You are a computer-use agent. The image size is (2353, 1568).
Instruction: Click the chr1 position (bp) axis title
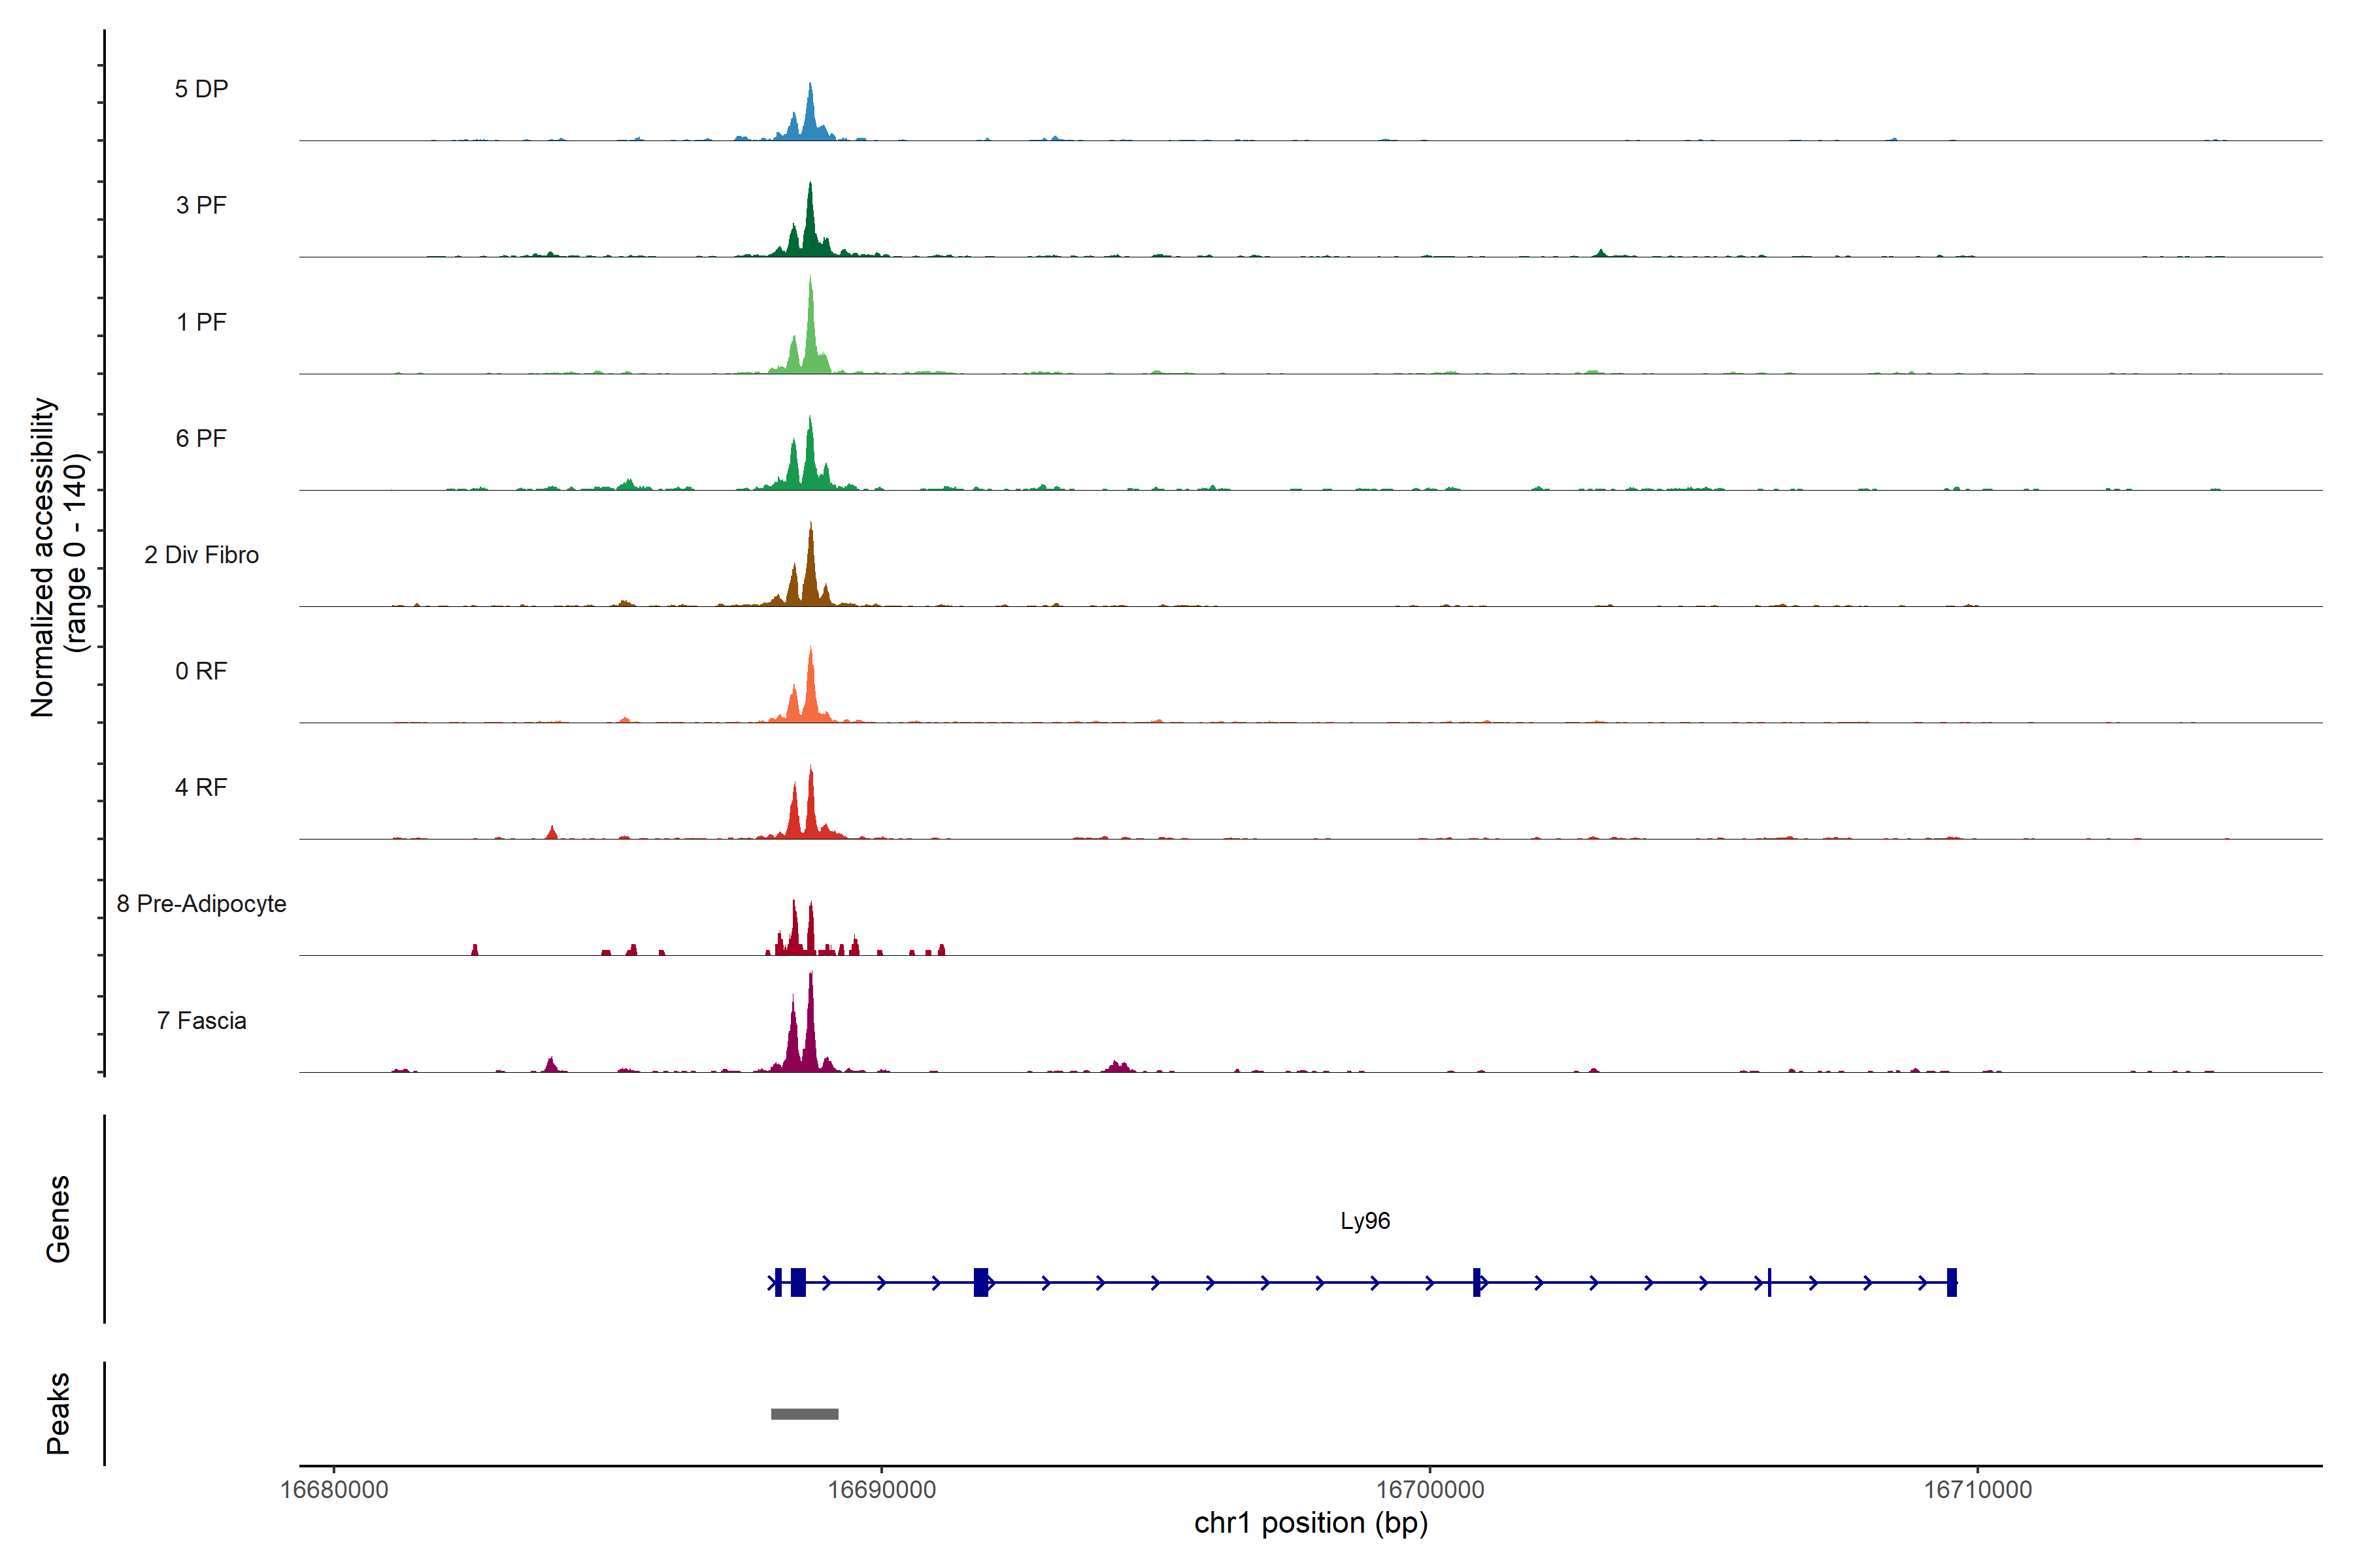tap(1310, 1523)
